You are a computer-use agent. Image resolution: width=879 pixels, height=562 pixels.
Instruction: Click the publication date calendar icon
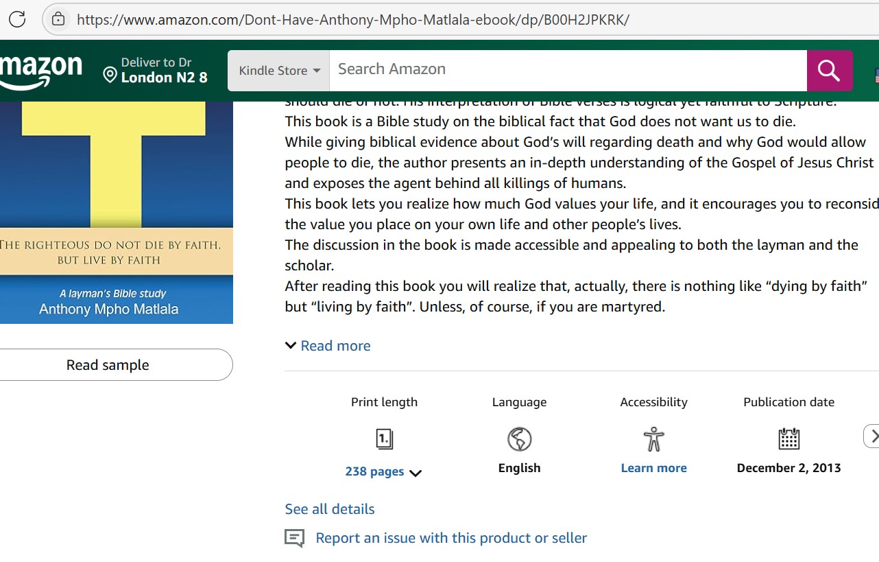pos(789,439)
